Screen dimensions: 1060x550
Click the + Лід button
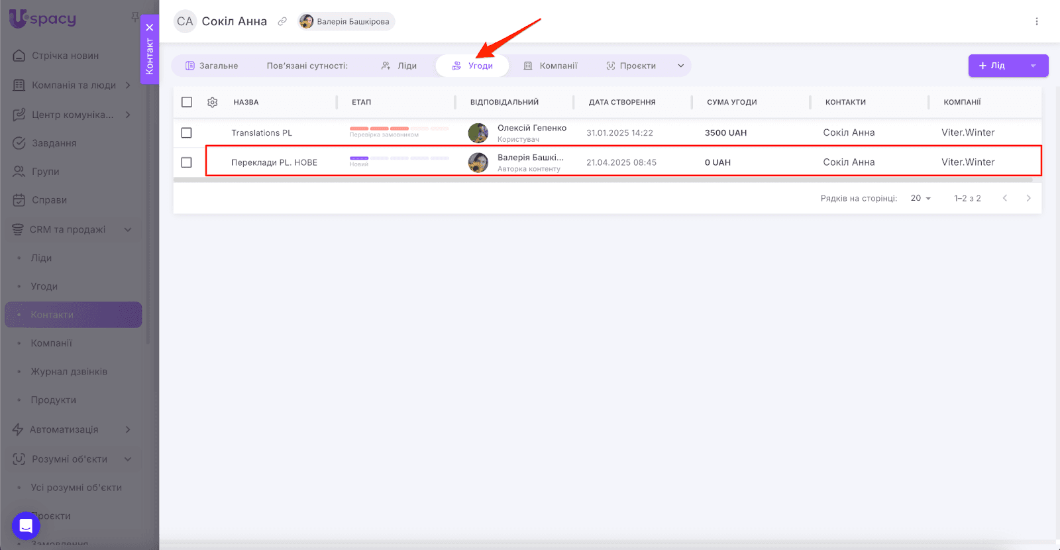[x=992, y=66]
